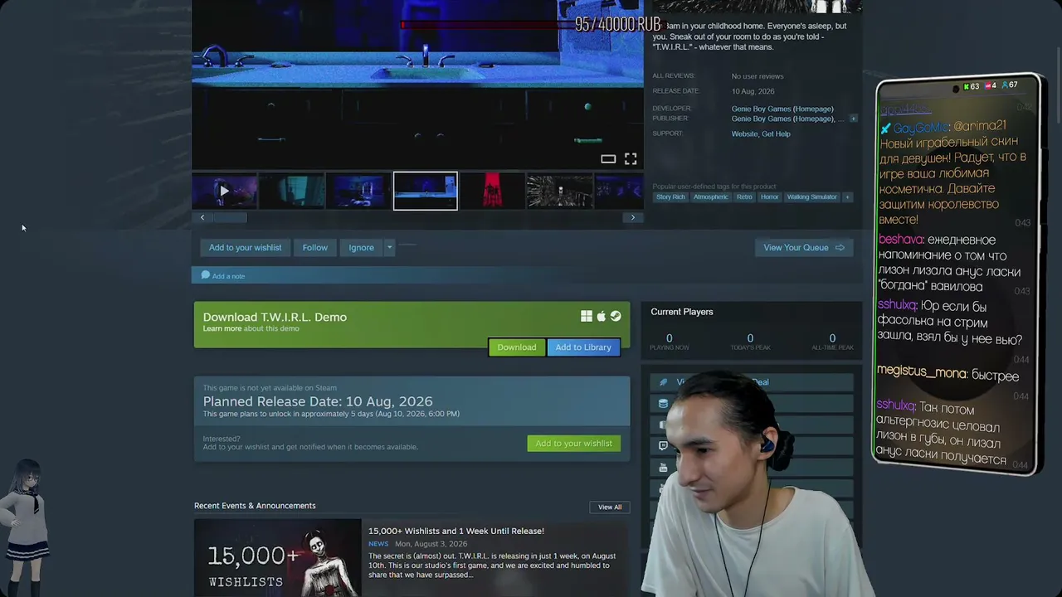
Task: Select the highlighted blue sink screenshot thumbnail
Action: [425, 191]
